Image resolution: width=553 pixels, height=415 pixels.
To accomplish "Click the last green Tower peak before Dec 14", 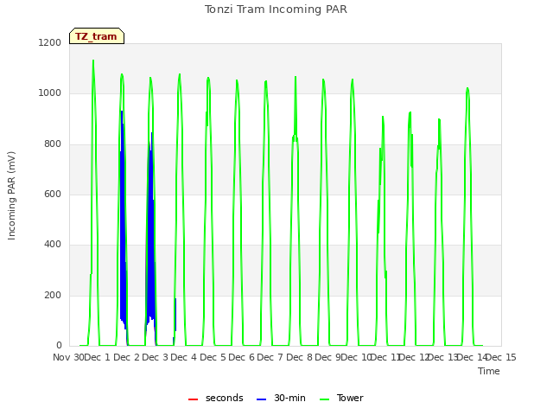I will [467, 88].
